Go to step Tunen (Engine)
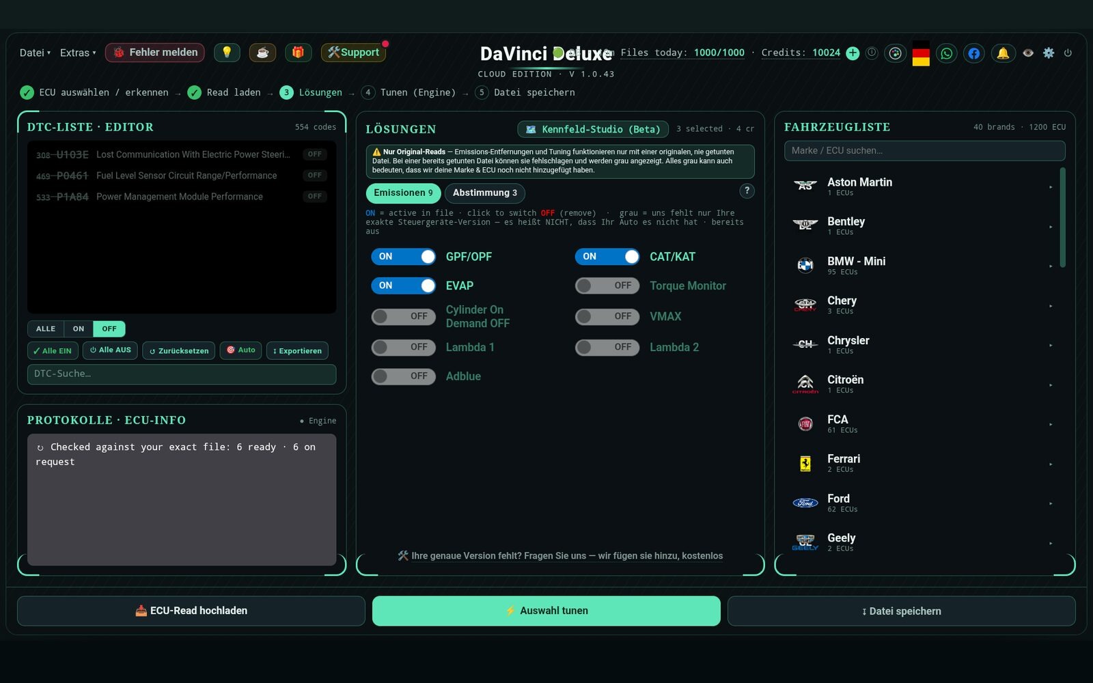 coord(409,92)
